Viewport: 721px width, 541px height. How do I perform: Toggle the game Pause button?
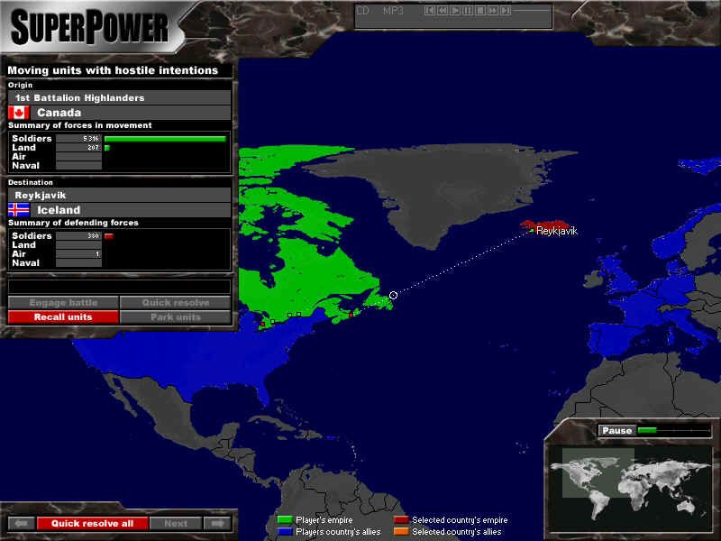pyautogui.click(x=616, y=431)
